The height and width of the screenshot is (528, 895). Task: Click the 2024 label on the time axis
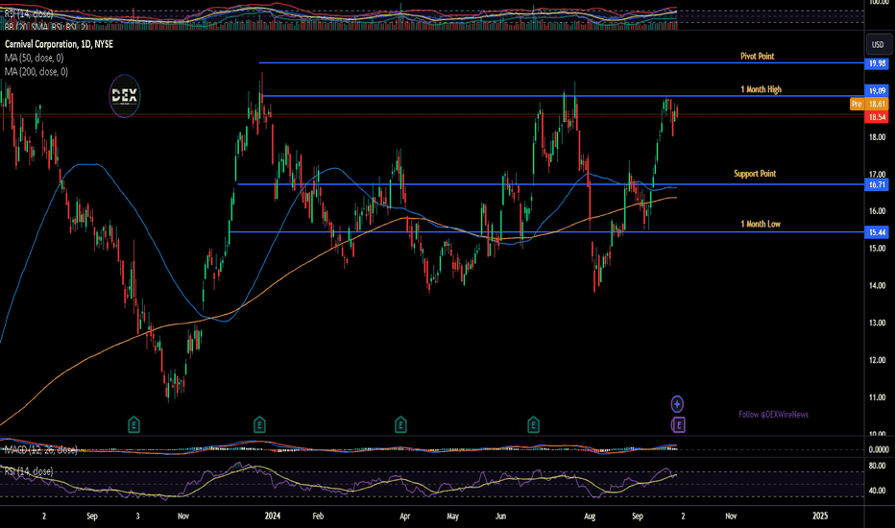pos(273,516)
